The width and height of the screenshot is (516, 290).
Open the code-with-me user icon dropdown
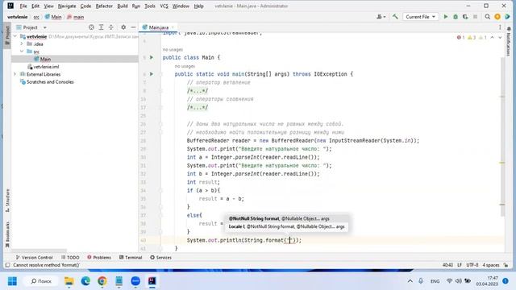[381, 17]
